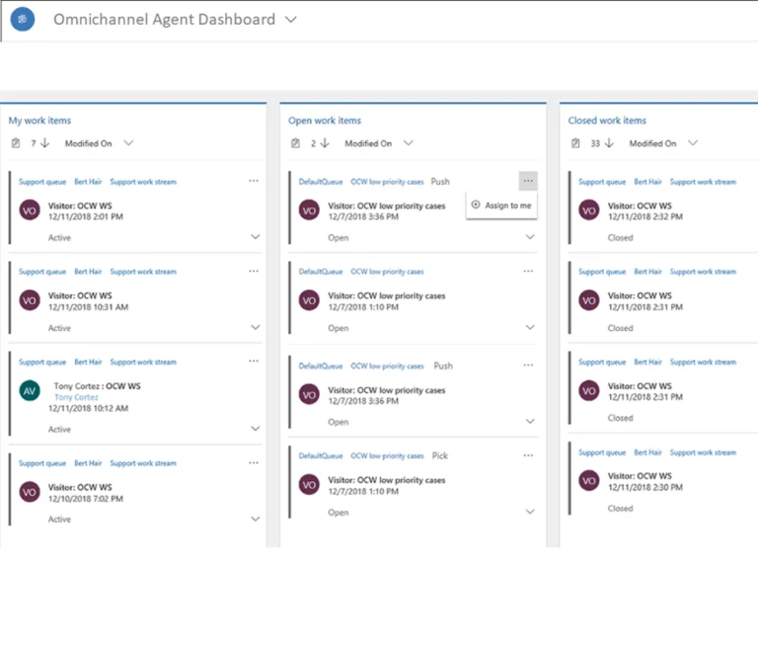Expand the Pick Open work item card
The height and width of the screenshot is (650, 758).
pos(530,512)
